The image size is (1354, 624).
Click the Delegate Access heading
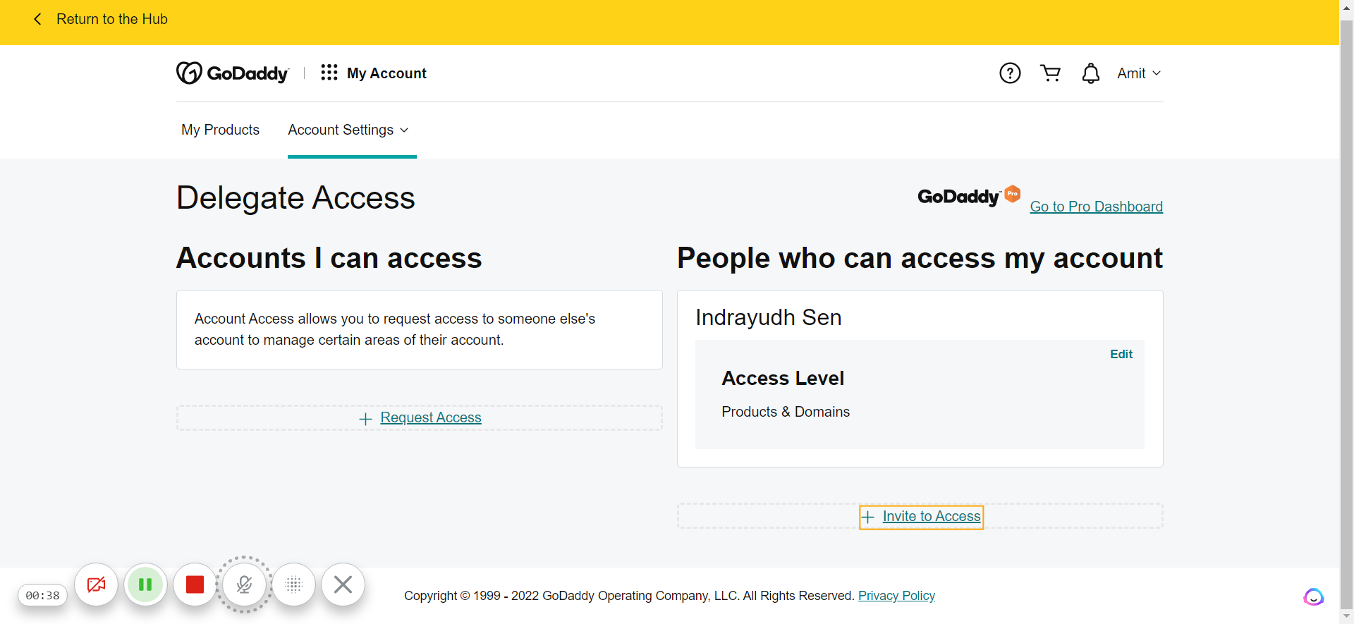click(x=295, y=197)
